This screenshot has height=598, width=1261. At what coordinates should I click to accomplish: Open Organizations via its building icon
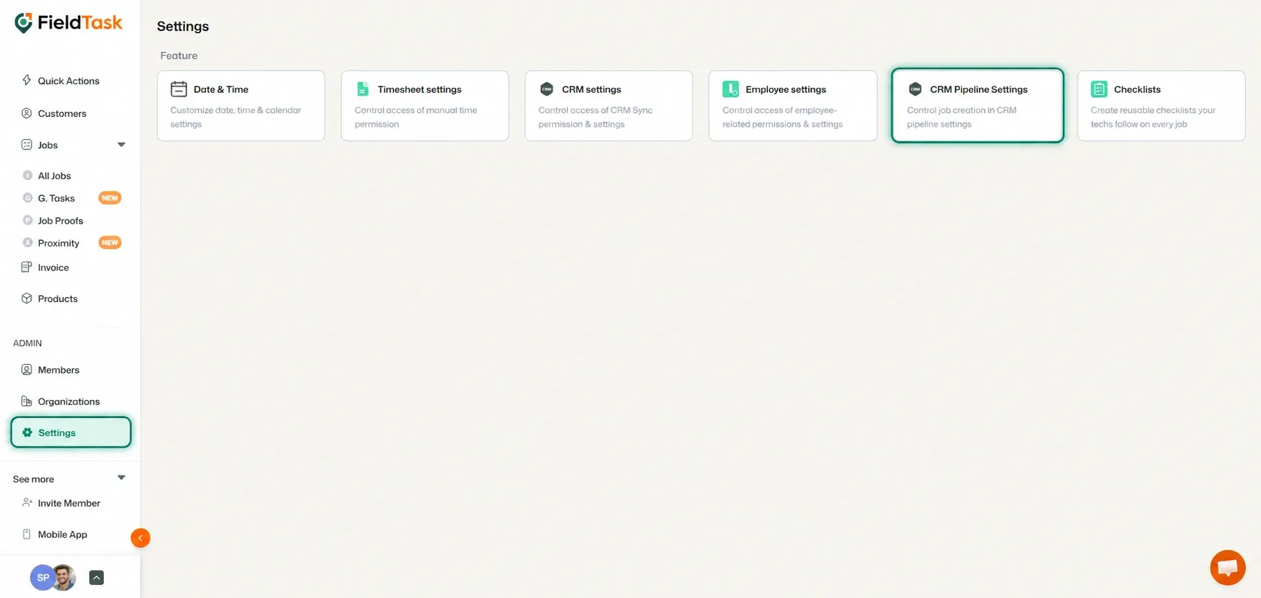(x=26, y=401)
